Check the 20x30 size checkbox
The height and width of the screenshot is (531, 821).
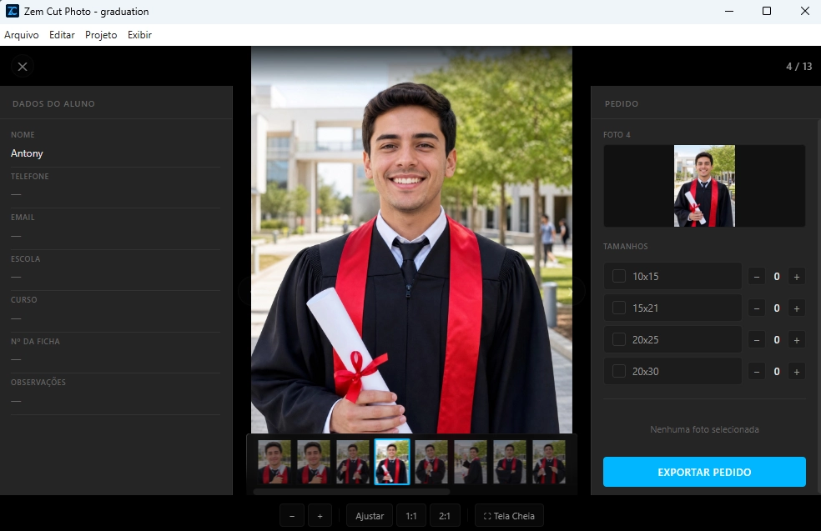[x=619, y=371]
